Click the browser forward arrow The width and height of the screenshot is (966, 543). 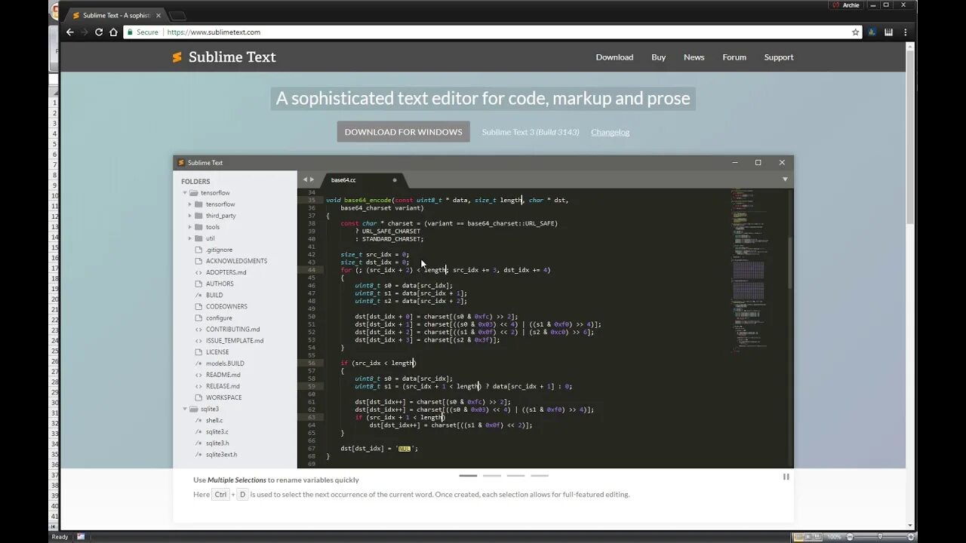pos(85,32)
